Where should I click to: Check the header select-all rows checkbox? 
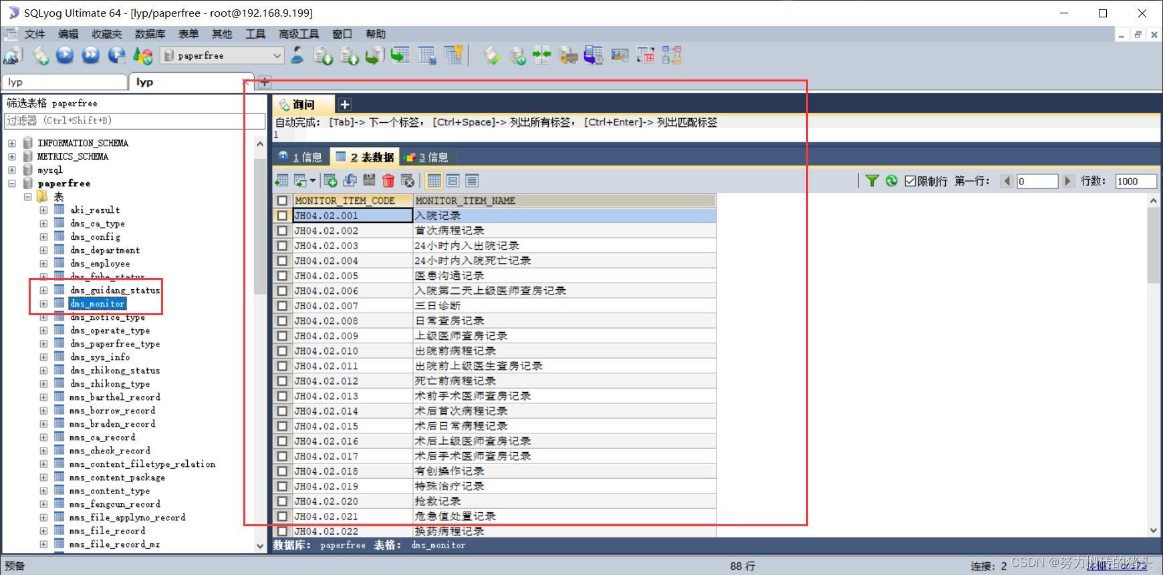282,200
